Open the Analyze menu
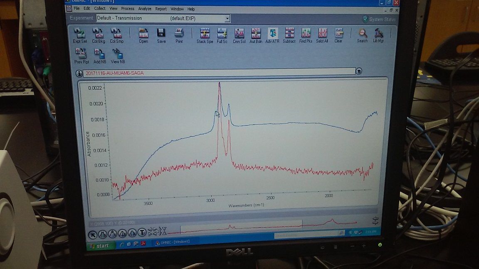Image resolution: width=479 pixels, height=269 pixels. tap(145, 9)
